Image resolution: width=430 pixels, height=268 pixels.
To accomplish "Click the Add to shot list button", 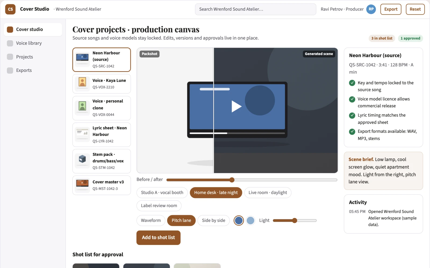I will (159, 238).
